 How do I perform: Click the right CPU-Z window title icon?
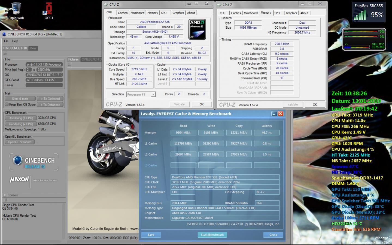click(x=219, y=5)
